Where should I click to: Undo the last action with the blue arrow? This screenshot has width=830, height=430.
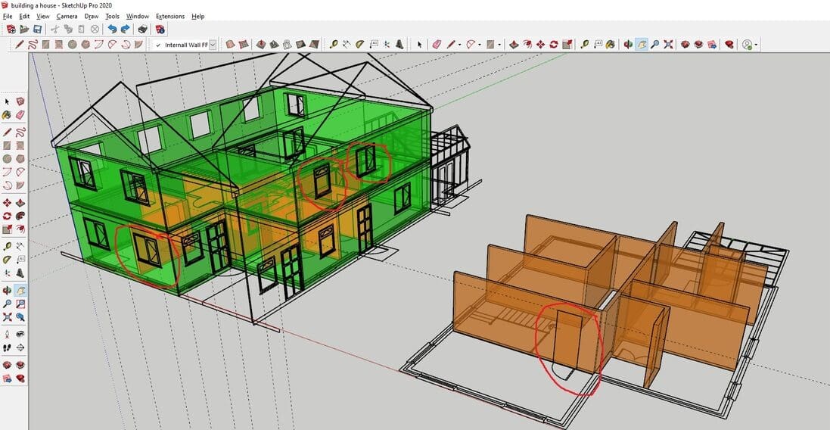tap(112, 29)
